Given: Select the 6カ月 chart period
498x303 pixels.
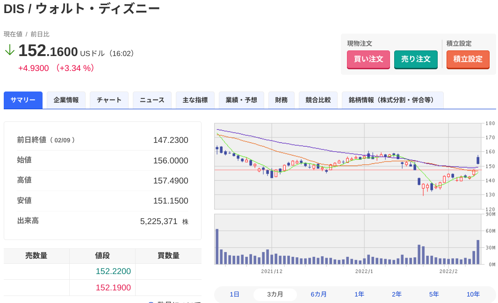Looking at the screenshot, I should click(318, 295).
